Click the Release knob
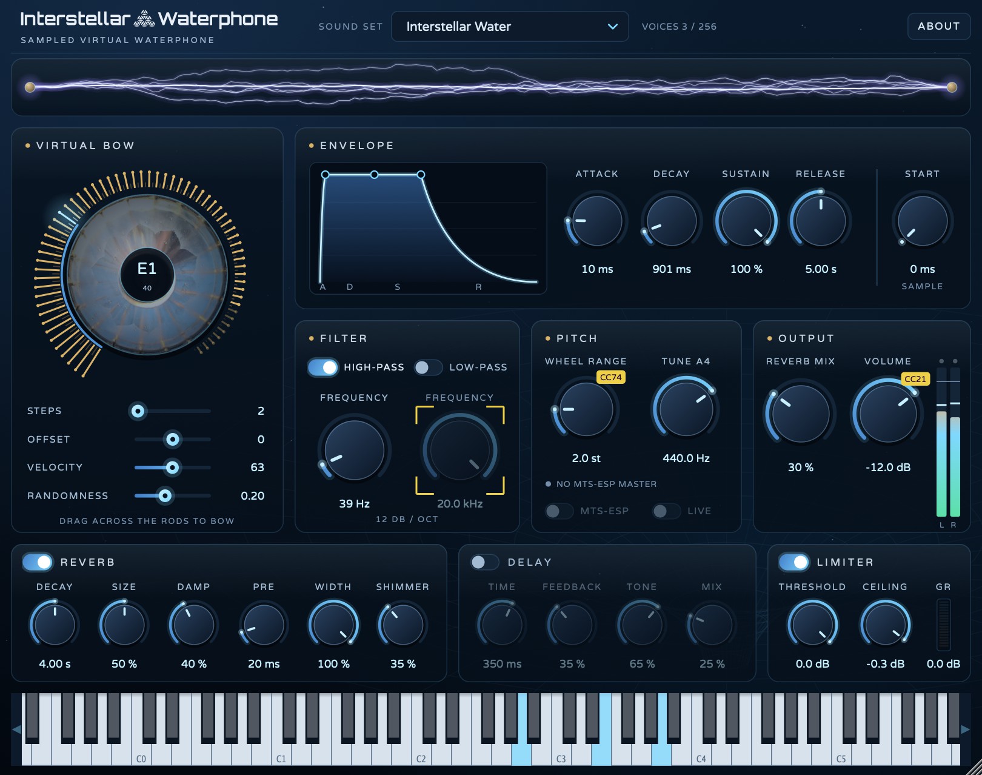Viewport: 982px width, 775px height. pyautogui.click(x=821, y=221)
